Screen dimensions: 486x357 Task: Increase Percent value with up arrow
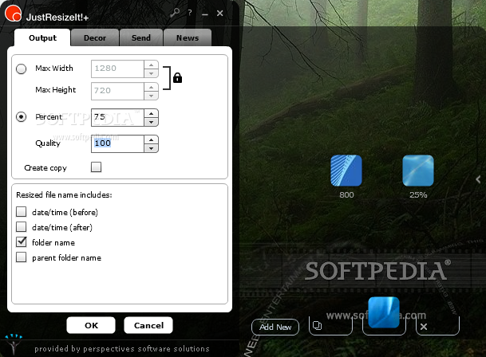pyautogui.click(x=152, y=113)
